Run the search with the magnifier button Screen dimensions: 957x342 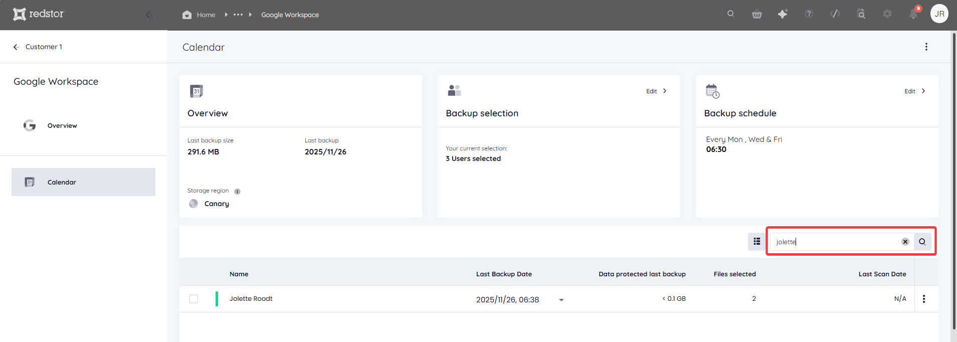point(922,242)
